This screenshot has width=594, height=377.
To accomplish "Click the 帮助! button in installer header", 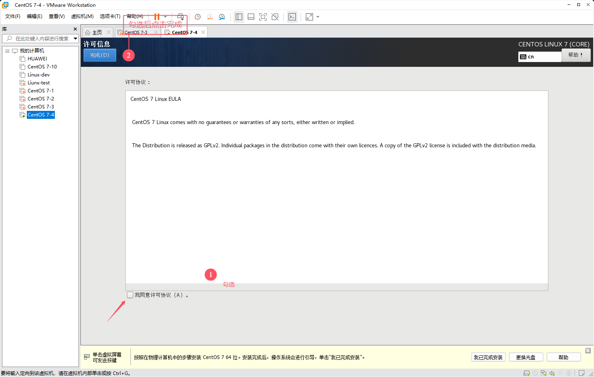I will [576, 55].
